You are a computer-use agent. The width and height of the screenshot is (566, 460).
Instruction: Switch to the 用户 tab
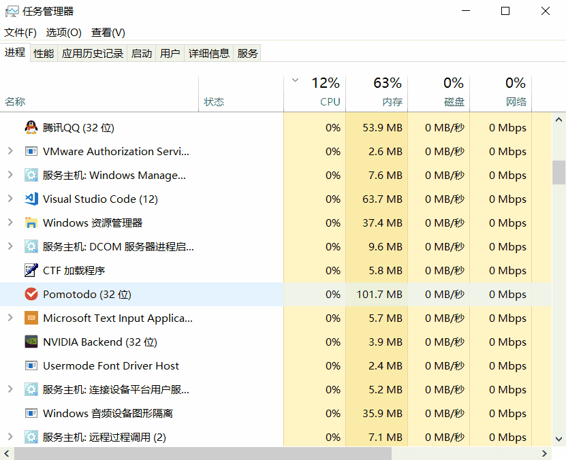[170, 53]
